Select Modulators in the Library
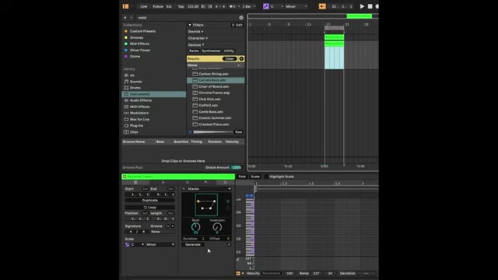 [139, 113]
